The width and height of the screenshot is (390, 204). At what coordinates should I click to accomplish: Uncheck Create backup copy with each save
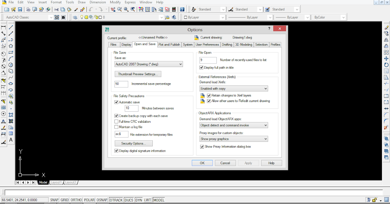[x=116, y=116]
